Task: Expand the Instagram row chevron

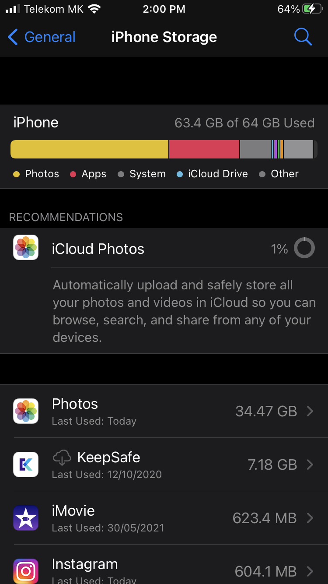Action: (310, 571)
